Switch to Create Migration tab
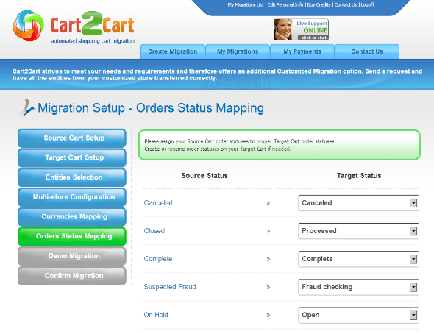 [173, 51]
